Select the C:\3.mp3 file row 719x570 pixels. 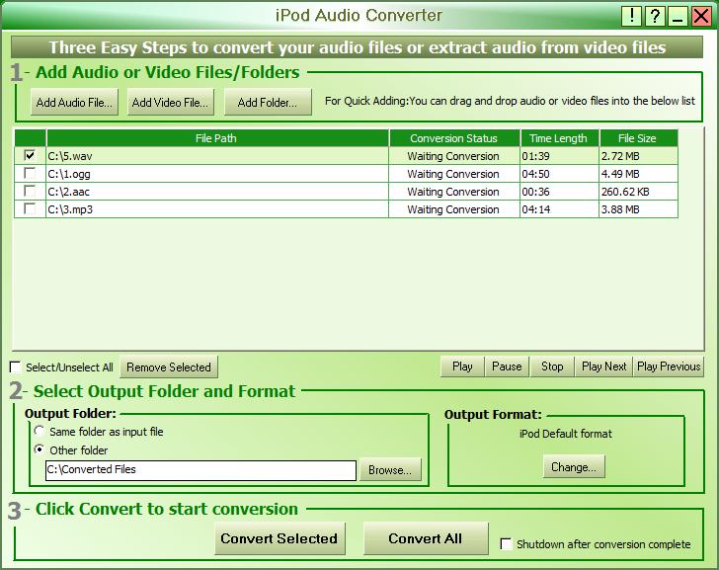(x=346, y=209)
